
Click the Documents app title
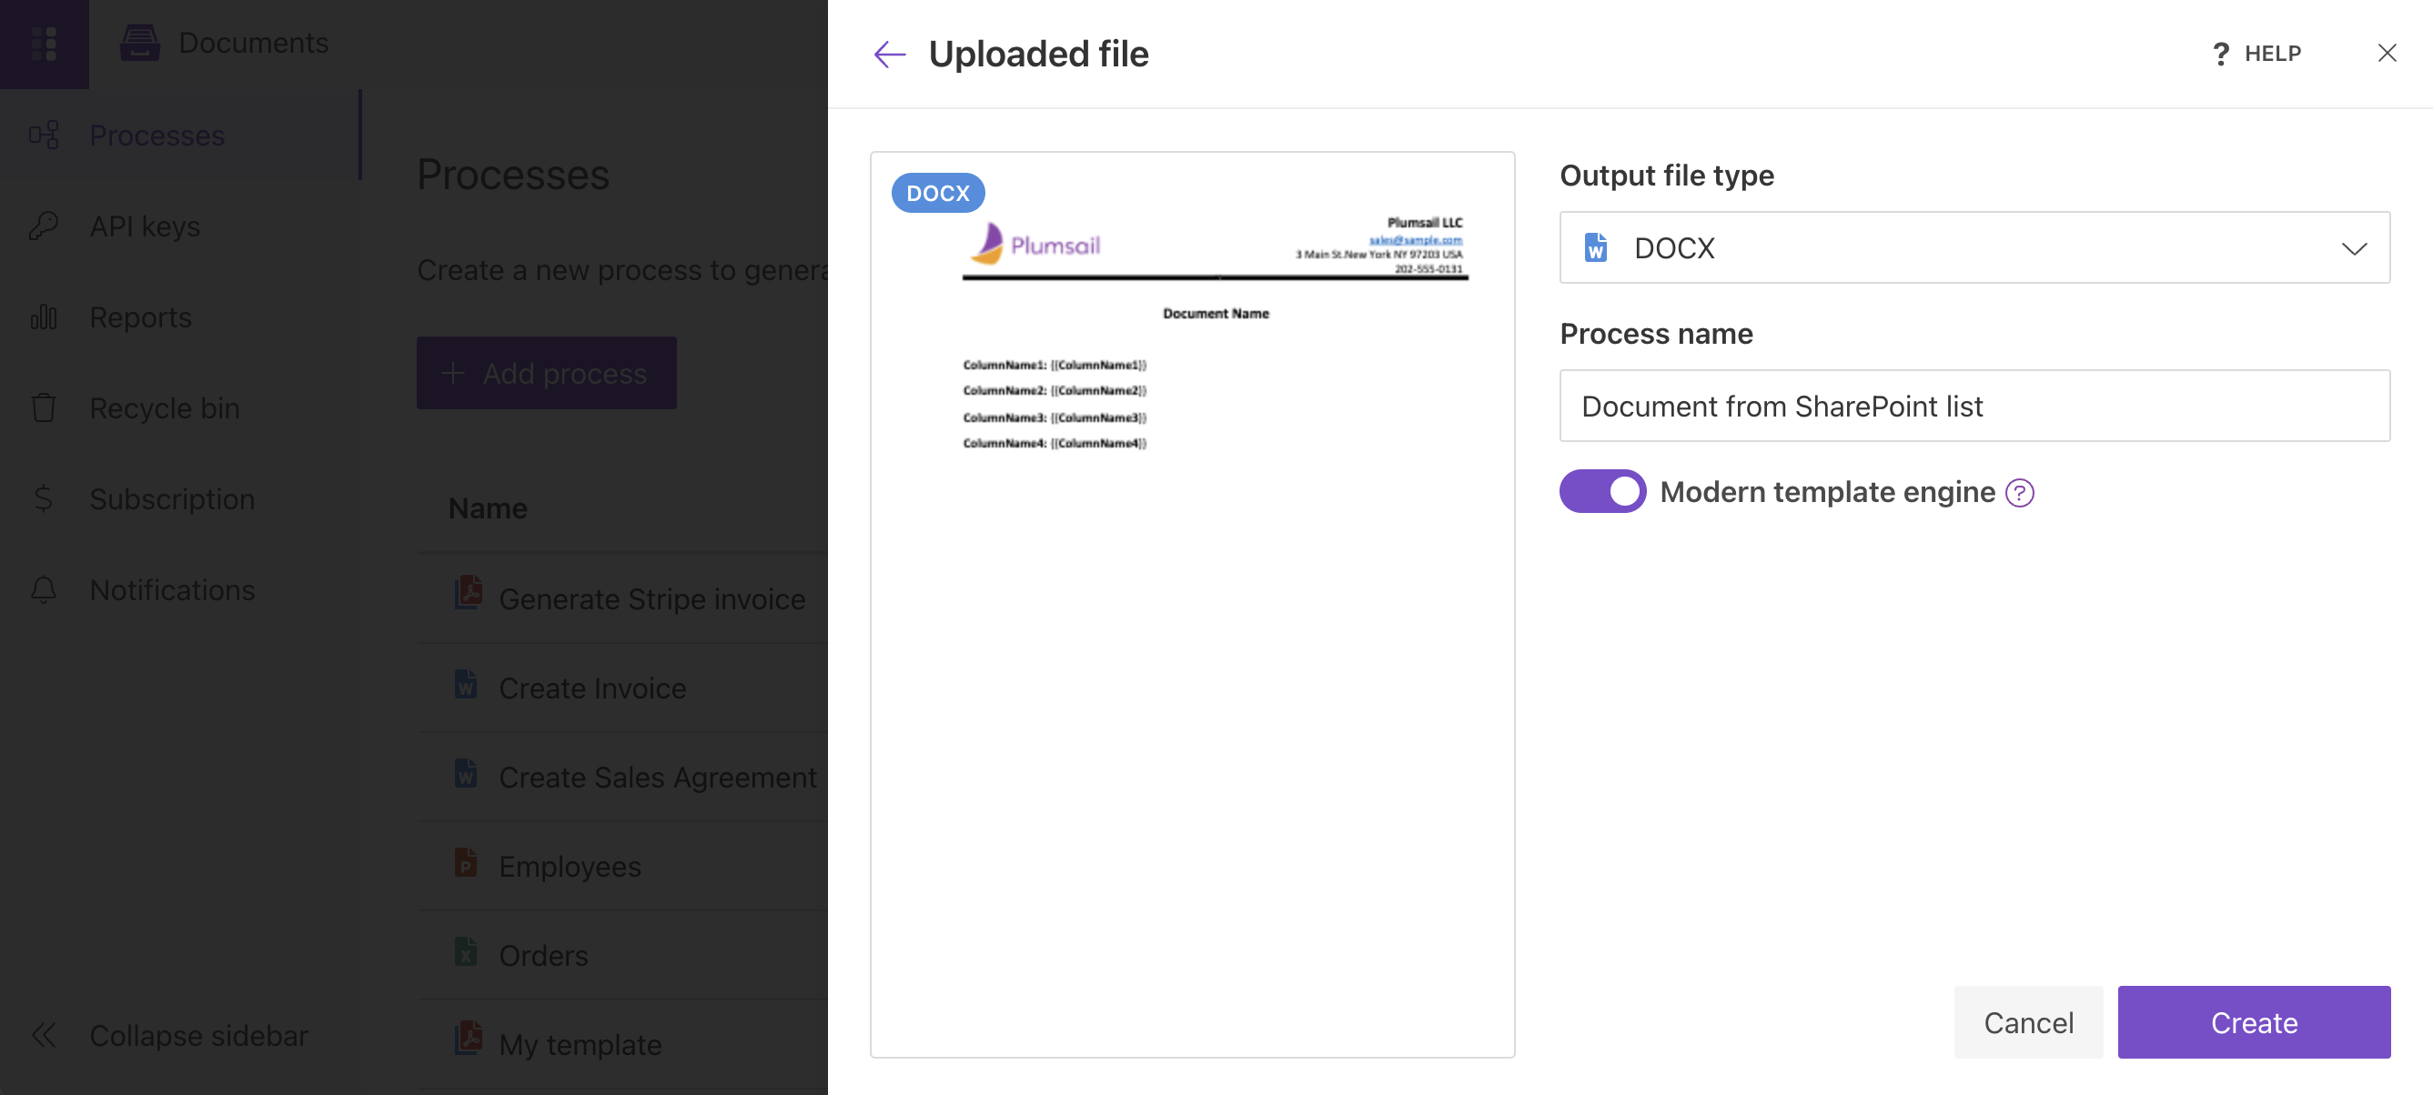coord(253,43)
